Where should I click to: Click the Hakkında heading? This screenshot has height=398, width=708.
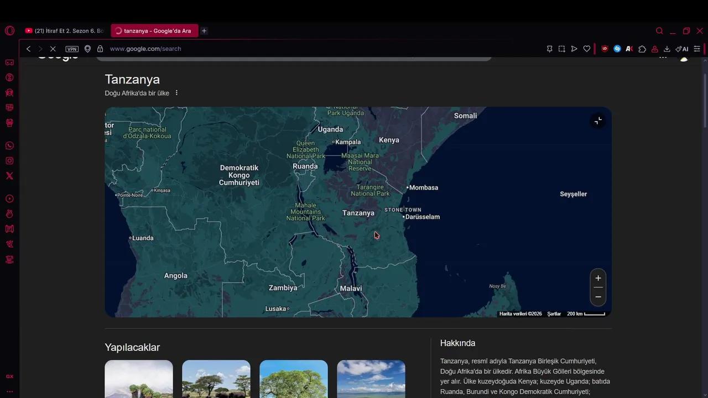pos(457,343)
